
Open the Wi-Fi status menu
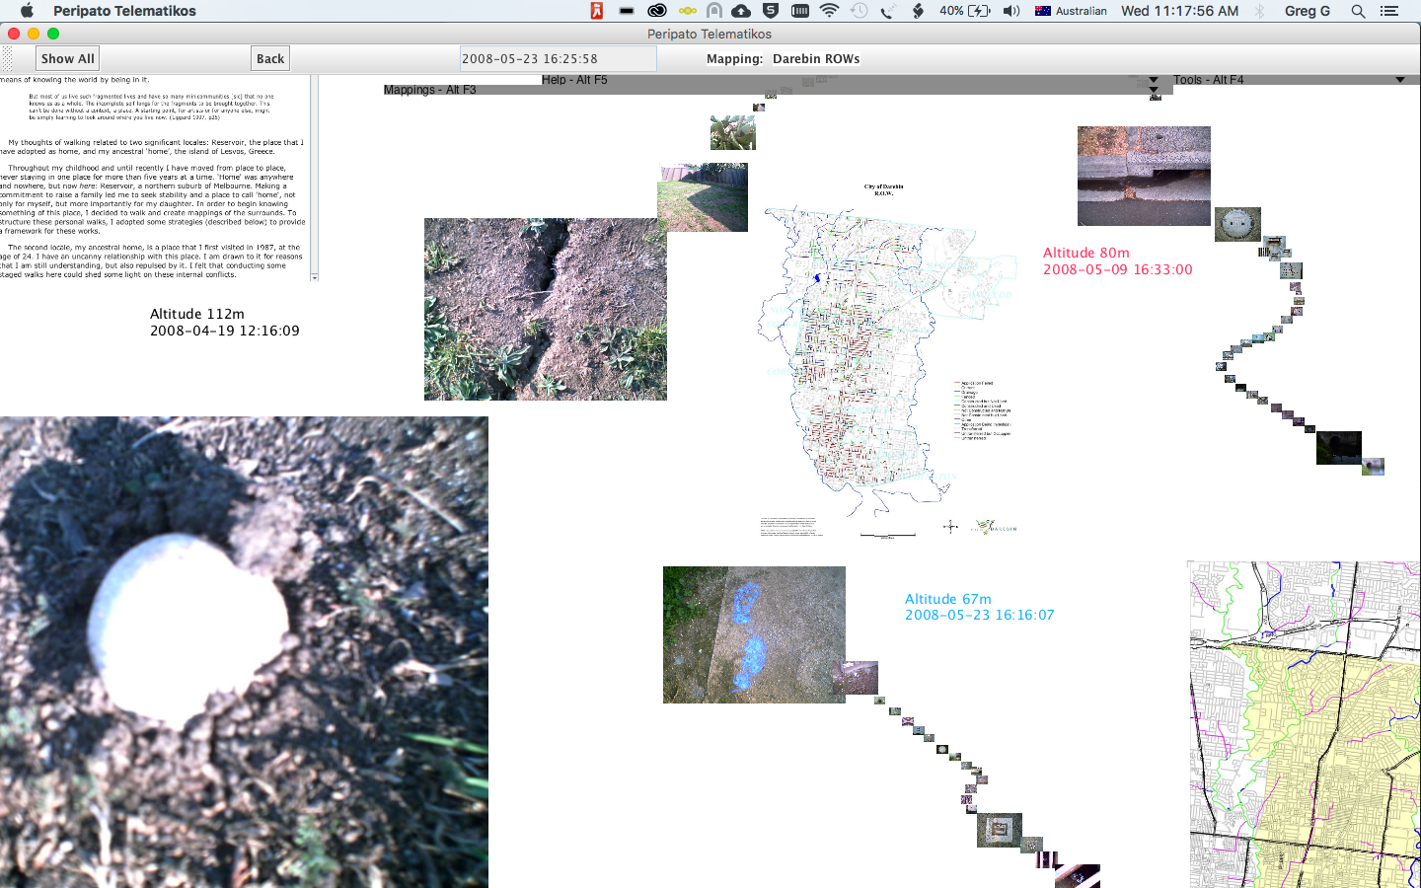[829, 11]
